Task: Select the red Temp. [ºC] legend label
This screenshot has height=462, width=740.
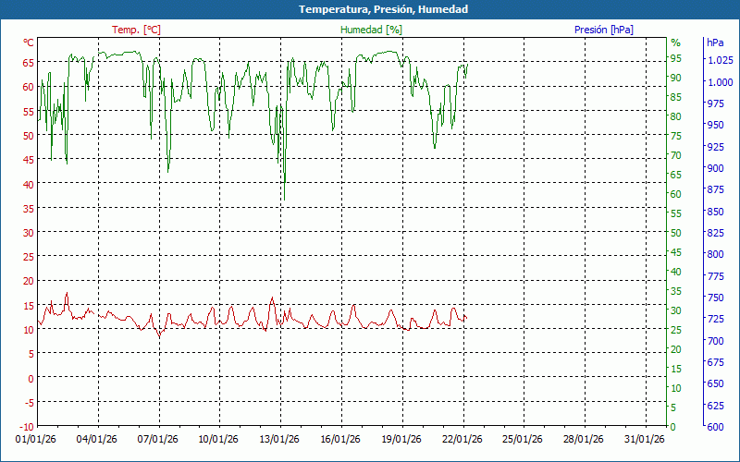Action: tap(136, 30)
